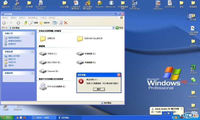Viewport: 200px width, 120px height.
Task: Switch to 未命名 - 小畫家 taskbar window
Action: tap(44, 117)
